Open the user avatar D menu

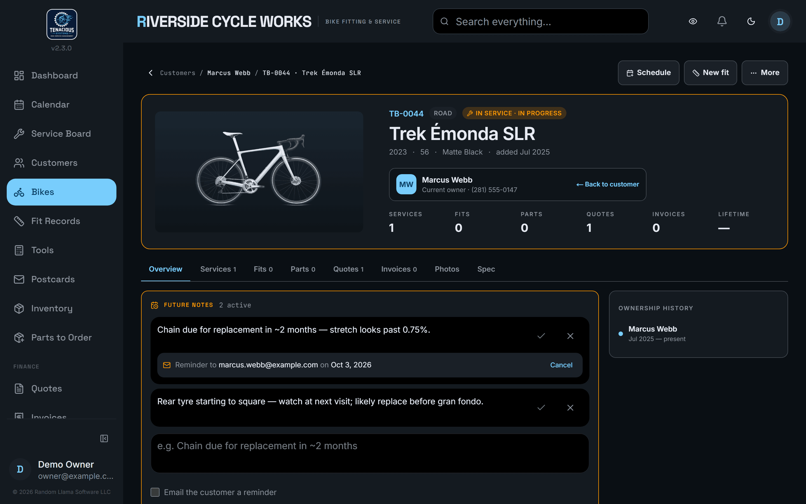(780, 21)
